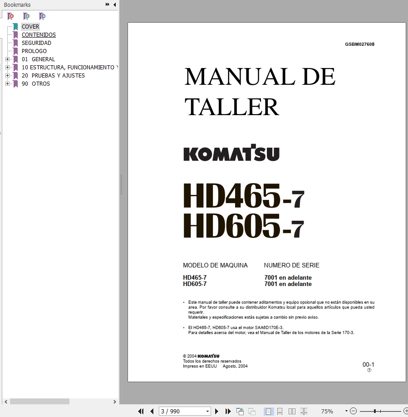This screenshot has height=417, width=408.
Task: Switch to single page layout
Action: [268, 412]
